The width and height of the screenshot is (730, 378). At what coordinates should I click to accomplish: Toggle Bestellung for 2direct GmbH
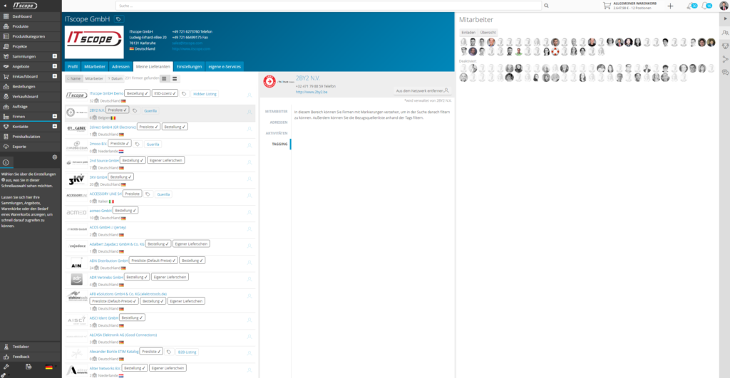pos(175,127)
